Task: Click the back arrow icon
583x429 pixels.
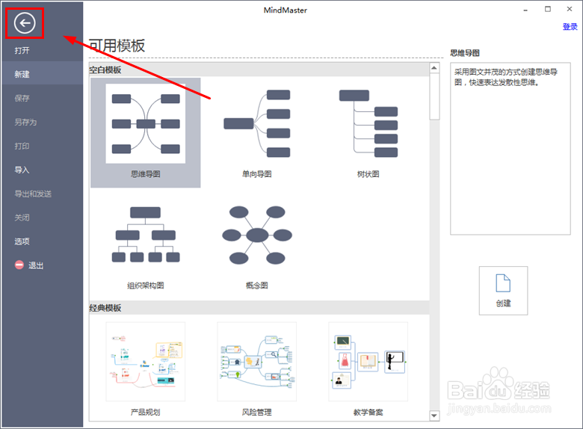Action: pos(25,23)
